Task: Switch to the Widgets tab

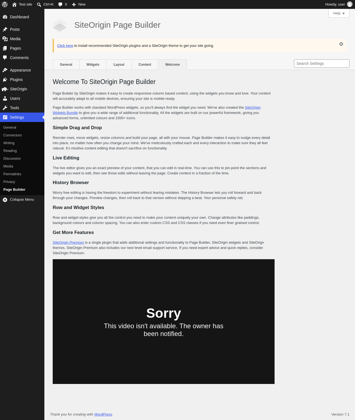Action: 93,65
